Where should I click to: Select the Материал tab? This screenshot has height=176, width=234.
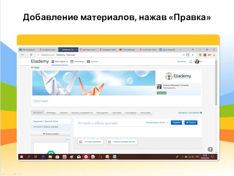coord(38,113)
